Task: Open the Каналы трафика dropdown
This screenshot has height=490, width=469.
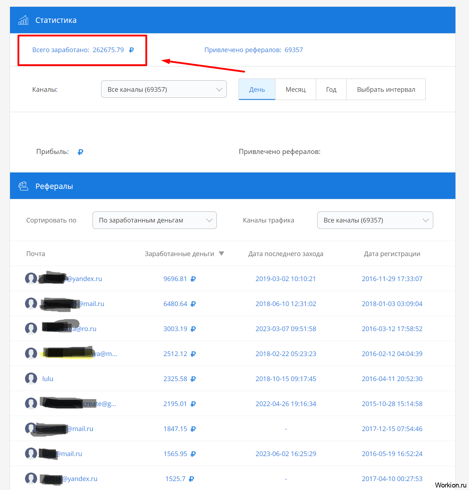Action: click(375, 220)
